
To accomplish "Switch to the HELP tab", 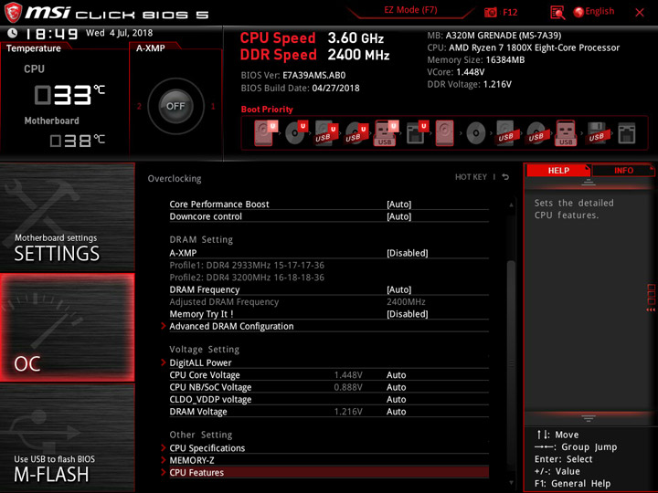I will 558,170.
